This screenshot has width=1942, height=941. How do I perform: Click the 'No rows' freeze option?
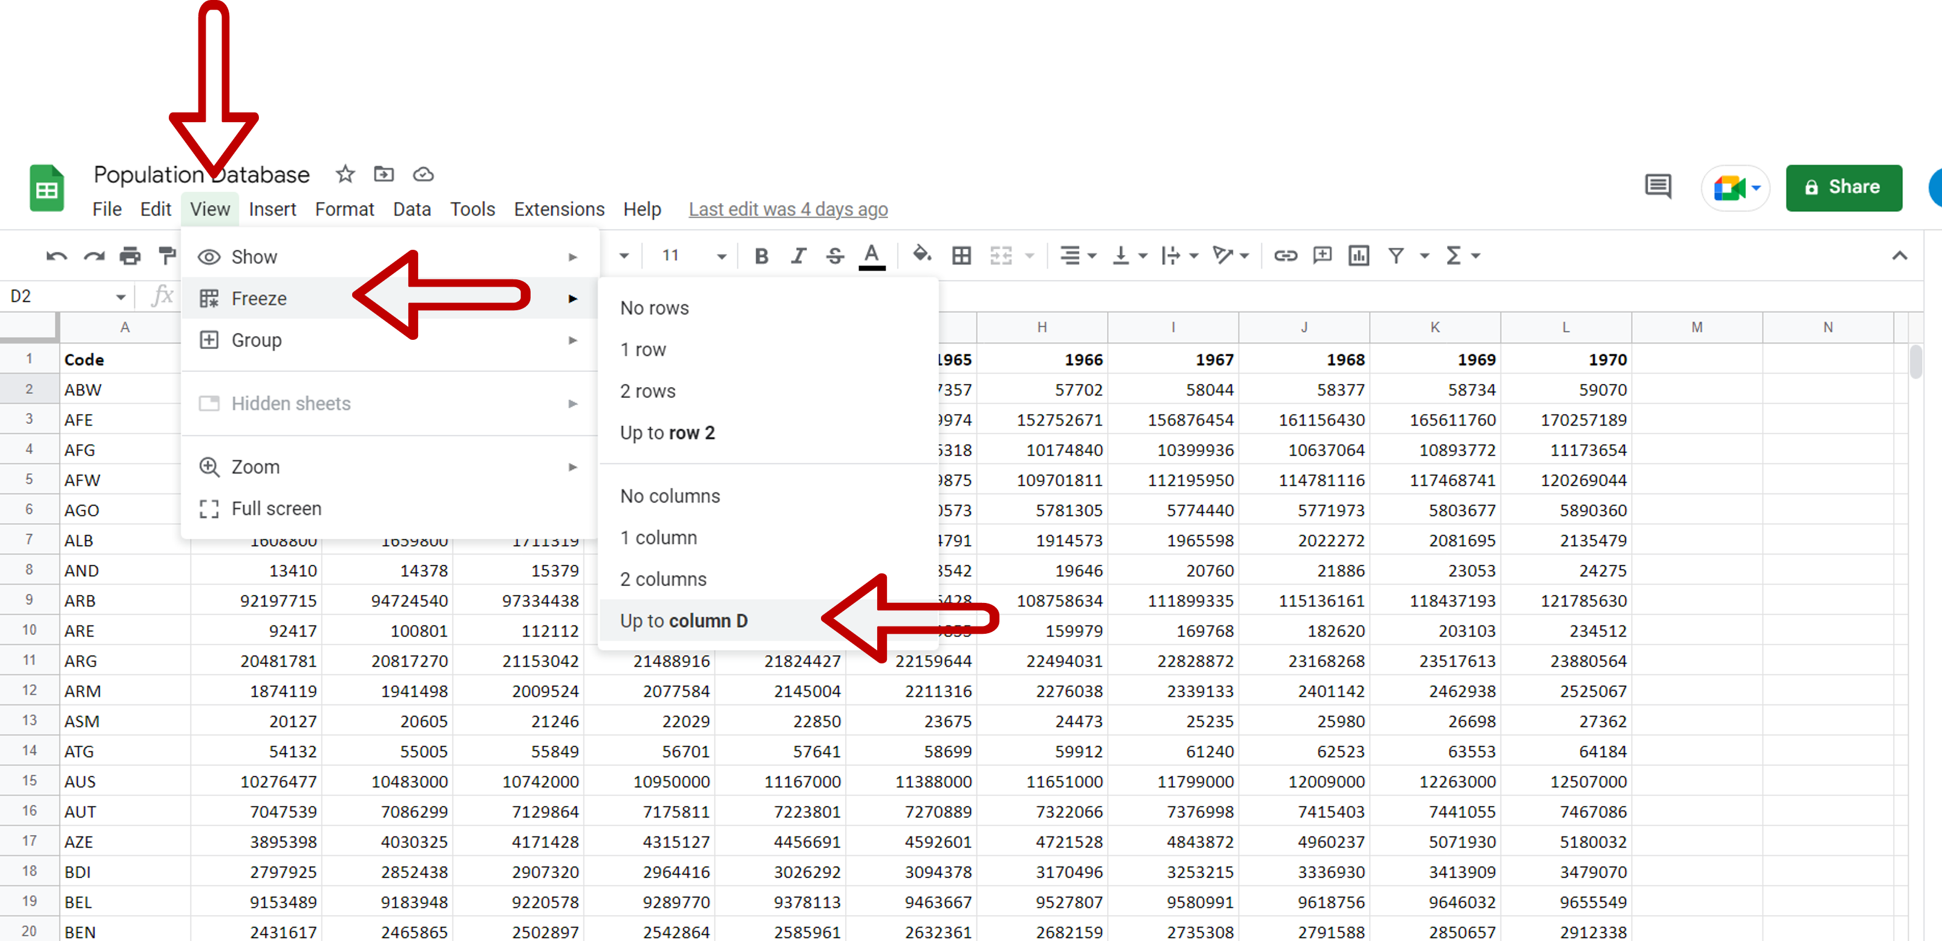(654, 307)
